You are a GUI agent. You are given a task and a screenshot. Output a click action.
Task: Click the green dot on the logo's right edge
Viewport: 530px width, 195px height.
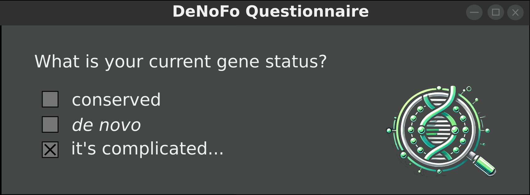tap(487, 131)
